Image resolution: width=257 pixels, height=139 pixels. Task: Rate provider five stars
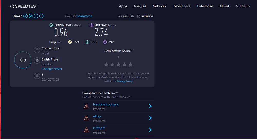(x=131, y=65)
